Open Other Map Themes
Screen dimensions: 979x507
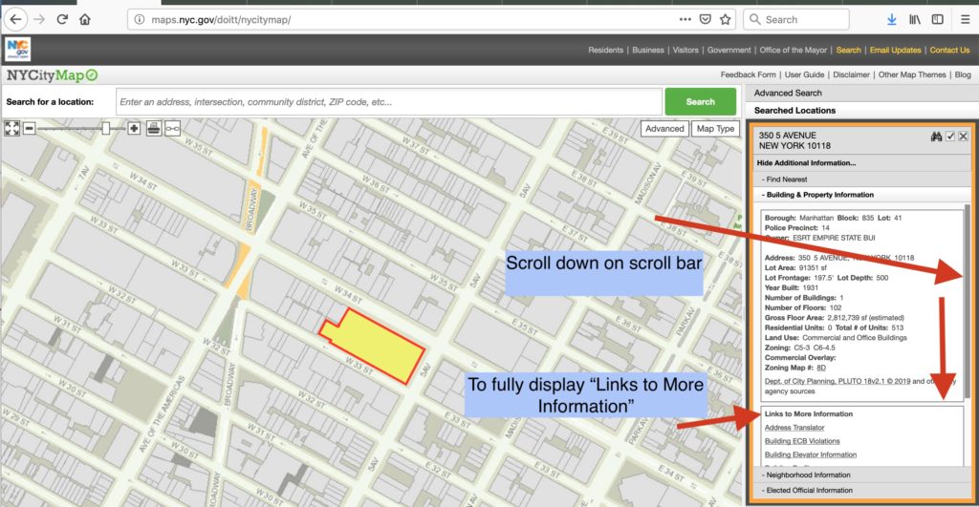[911, 74]
